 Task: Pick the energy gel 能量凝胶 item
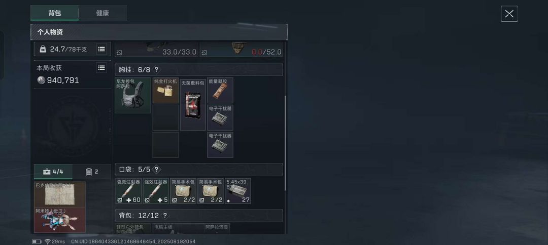tap(220, 91)
